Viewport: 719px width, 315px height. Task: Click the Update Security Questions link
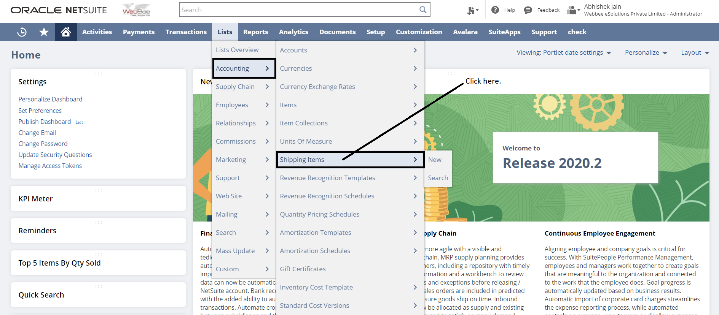[55, 155]
